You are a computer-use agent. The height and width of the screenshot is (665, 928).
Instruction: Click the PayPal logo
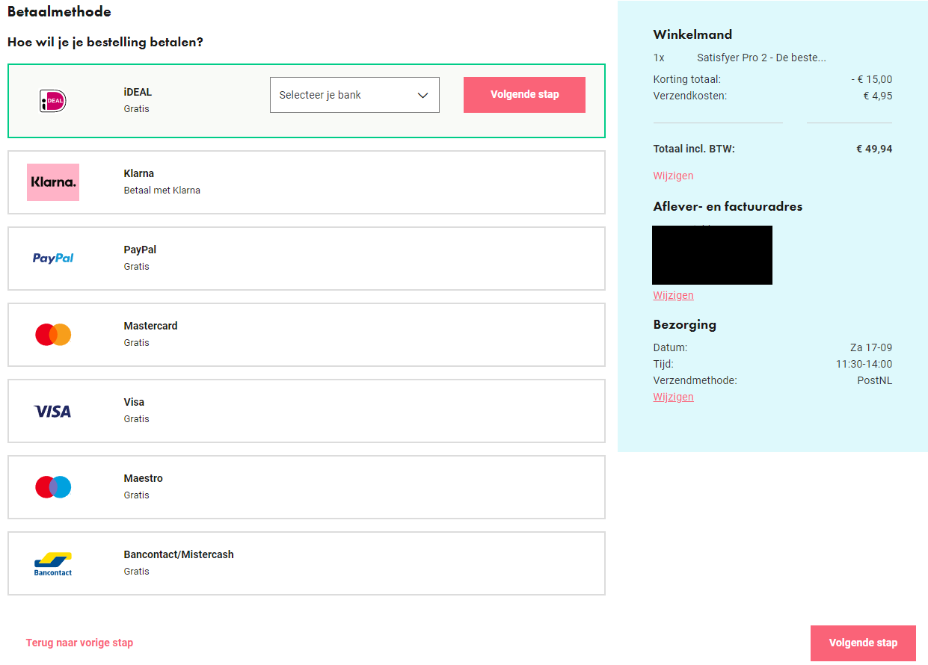click(53, 258)
